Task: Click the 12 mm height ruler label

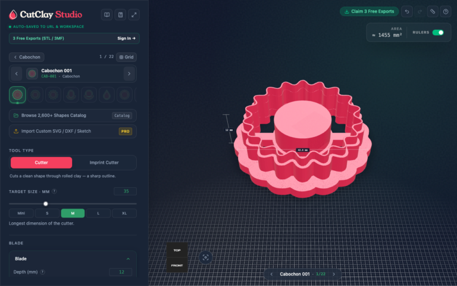Action: point(228,130)
